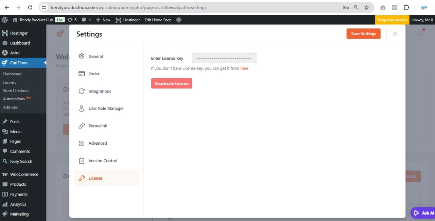
Task: Follow the 'here' license key link
Action: (x=244, y=68)
